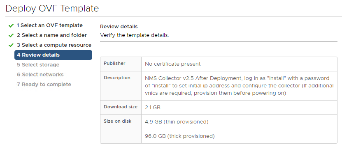Click the NMS Collector v2.5 description text
The image size is (342, 151).
[239, 86]
